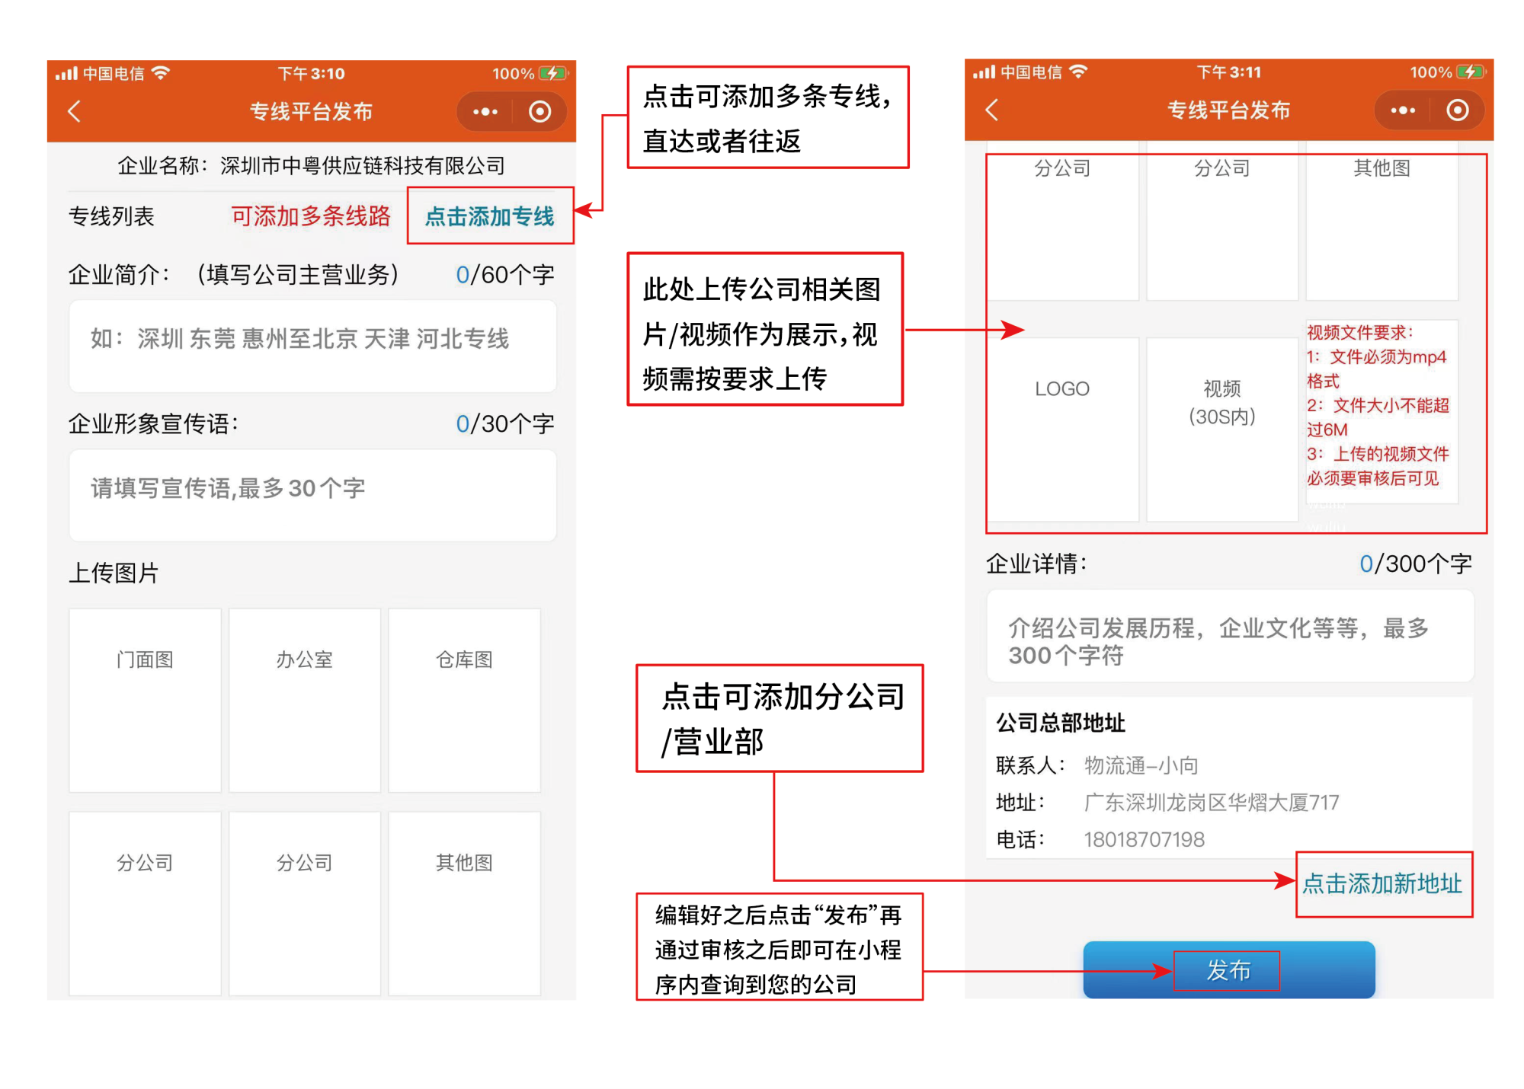
Task: Tap the 企业形象宣传语 input box
Action: point(312,495)
